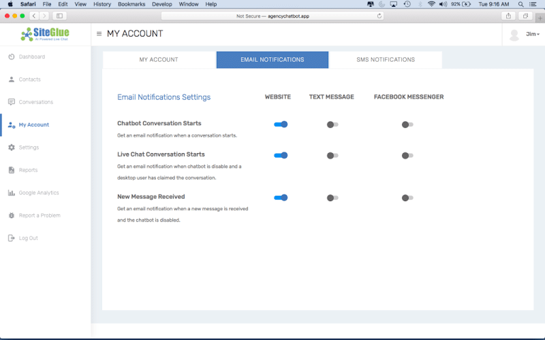
Task: Enable Facebook Messenger toggle for New Message Received
Action: click(x=407, y=198)
